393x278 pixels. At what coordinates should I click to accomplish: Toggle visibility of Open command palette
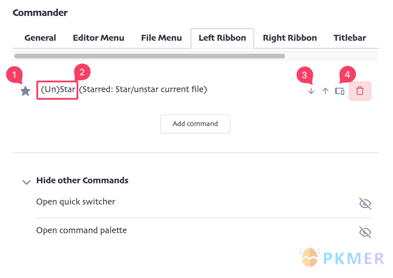365,232
